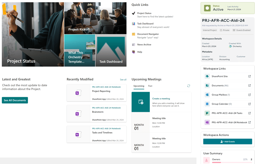This screenshot has height=164, width=255.
Task: Open external link for Group Calendar
Action: [249, 104]
